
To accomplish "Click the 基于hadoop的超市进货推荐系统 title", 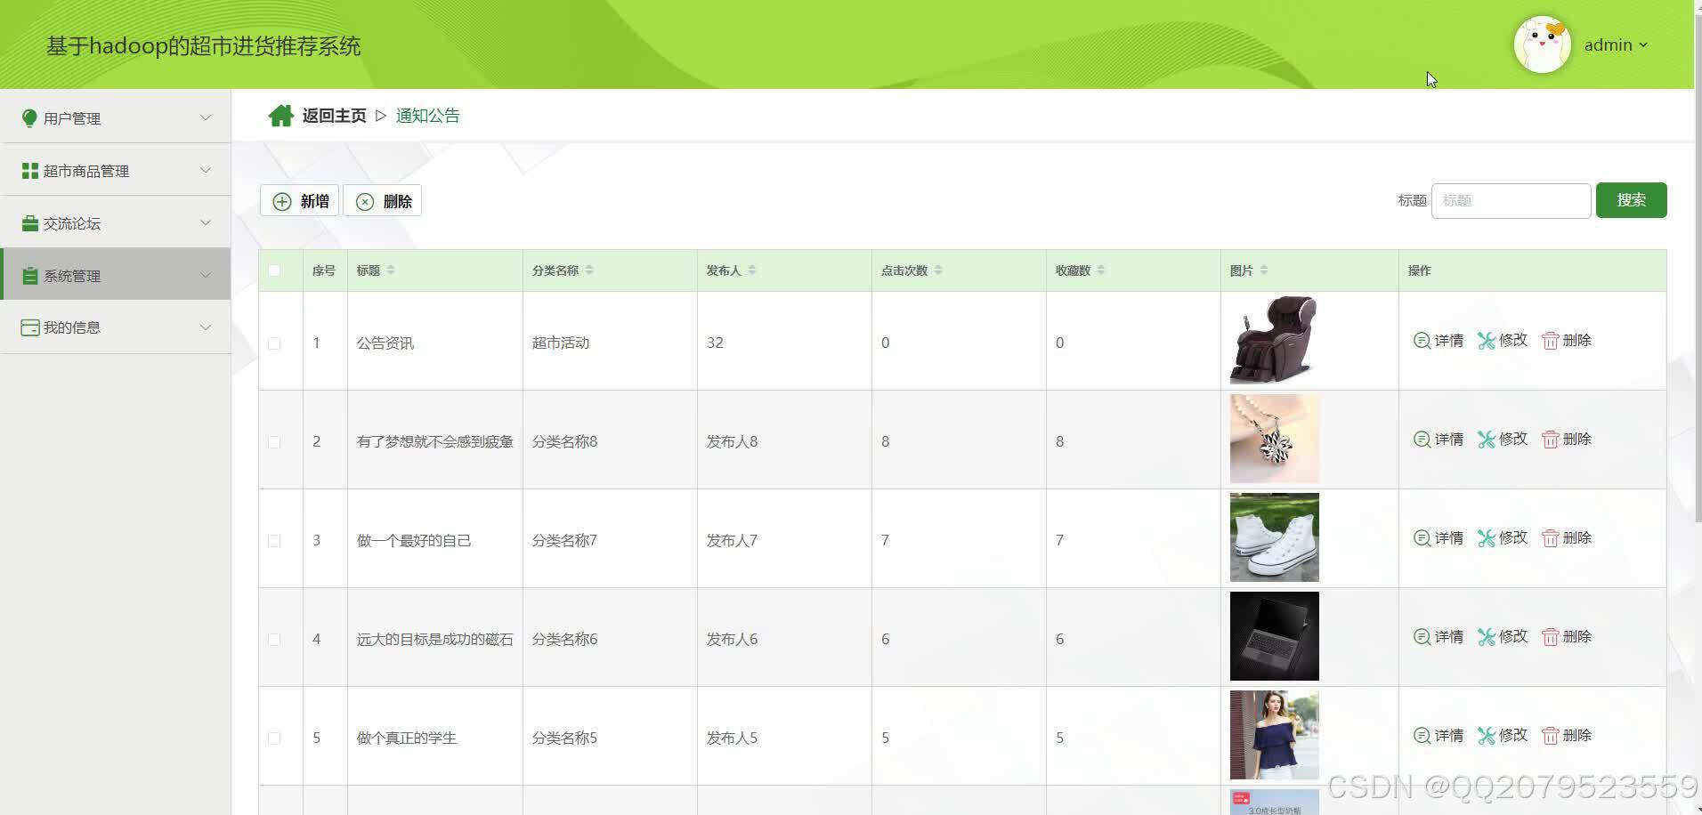I will (204, 46).
